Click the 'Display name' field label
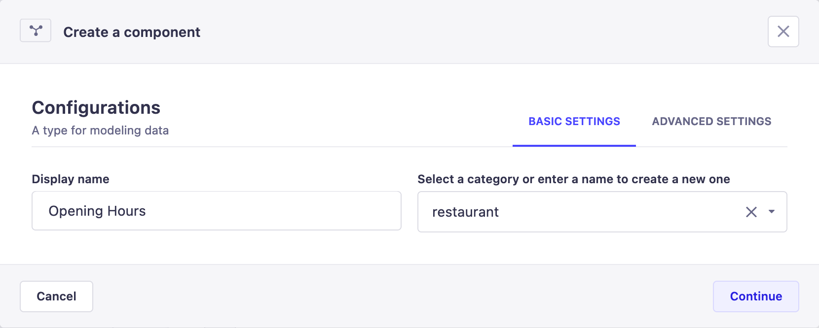This screenshot has height=328, width=819. point(71,179)
